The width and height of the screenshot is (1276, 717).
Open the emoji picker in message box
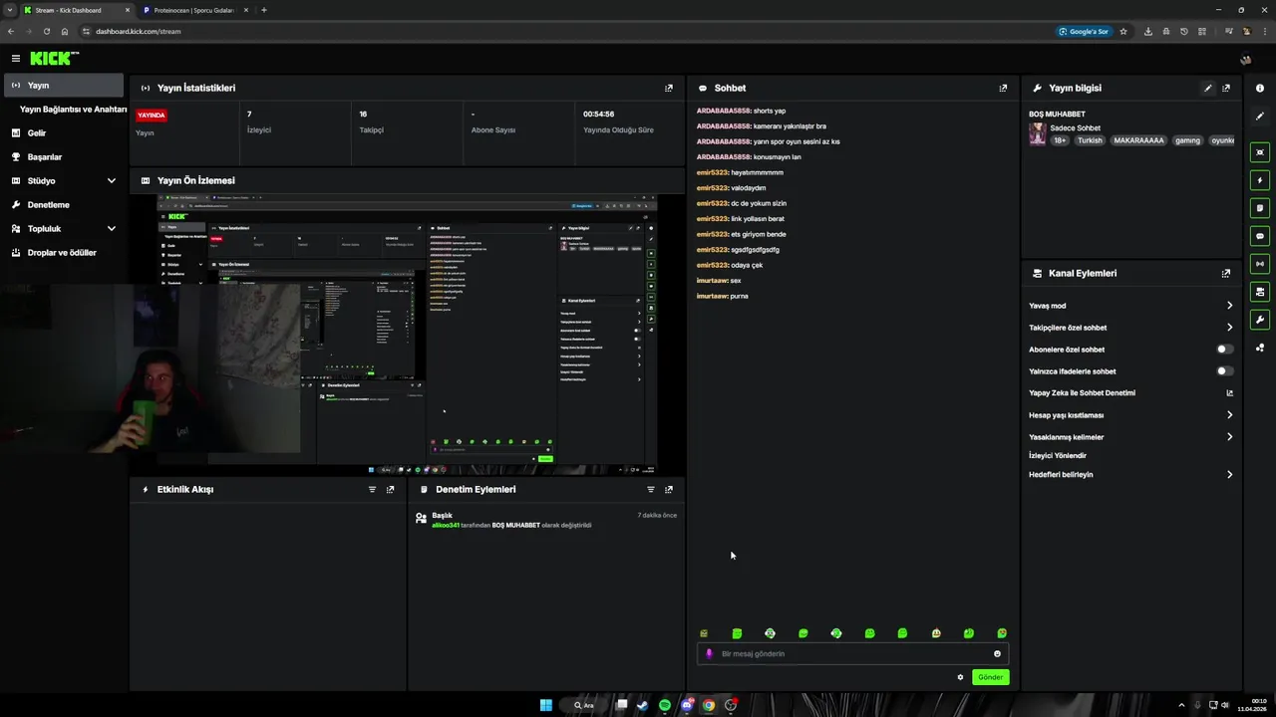point(997,654)
